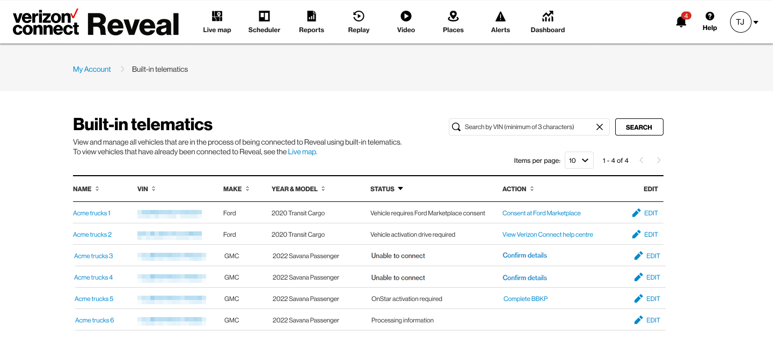This screenshot has width=773, height=346.
Task: Open the Places pin icon
Action: (x=453, y=16)
